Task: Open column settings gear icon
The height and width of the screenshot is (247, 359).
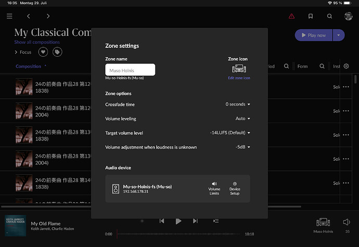Action: point(346,66)
